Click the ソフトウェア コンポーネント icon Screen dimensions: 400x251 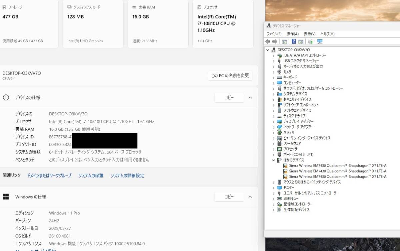tap(279, 105)
